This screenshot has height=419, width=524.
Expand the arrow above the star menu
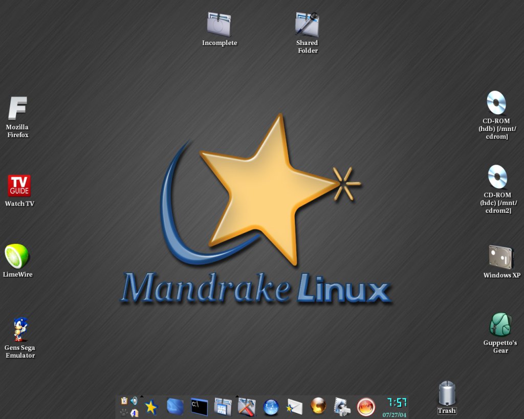coord(142,396)
